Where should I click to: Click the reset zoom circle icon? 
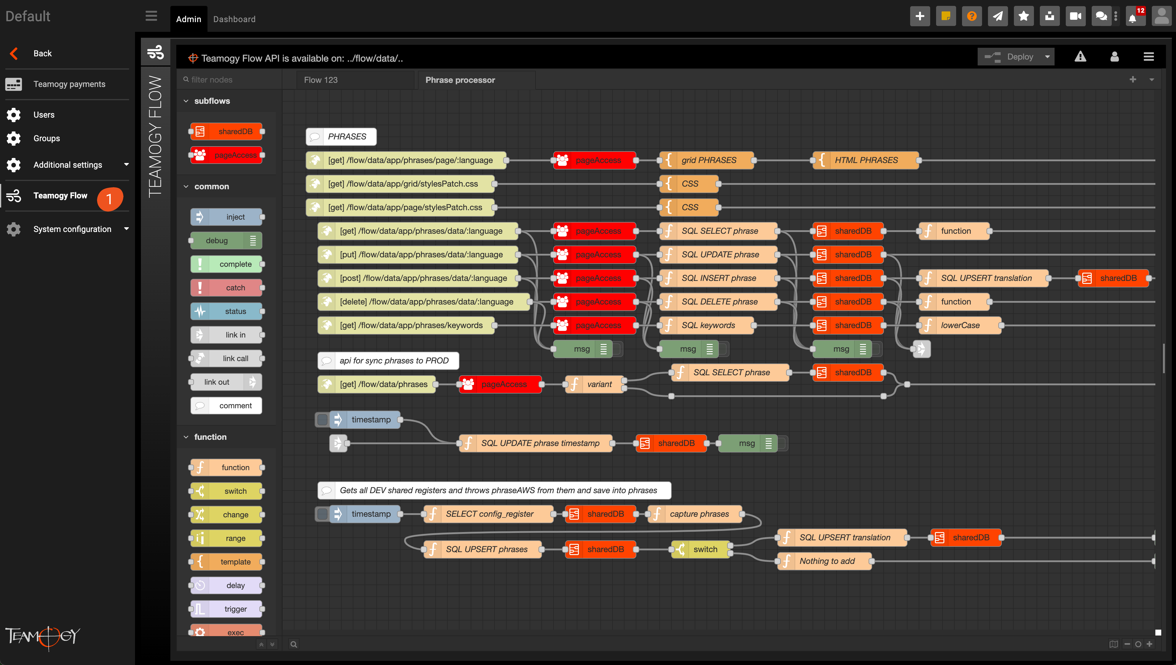[1138, 644]
